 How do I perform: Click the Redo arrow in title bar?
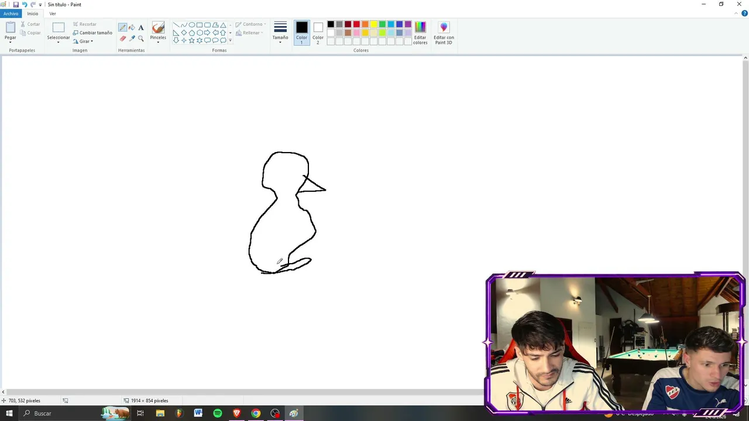[33, 4]
